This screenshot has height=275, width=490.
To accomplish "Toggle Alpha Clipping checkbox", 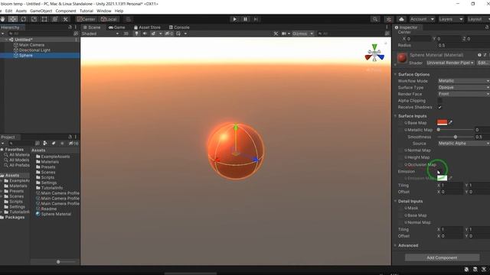I will [x=439, y=101].
